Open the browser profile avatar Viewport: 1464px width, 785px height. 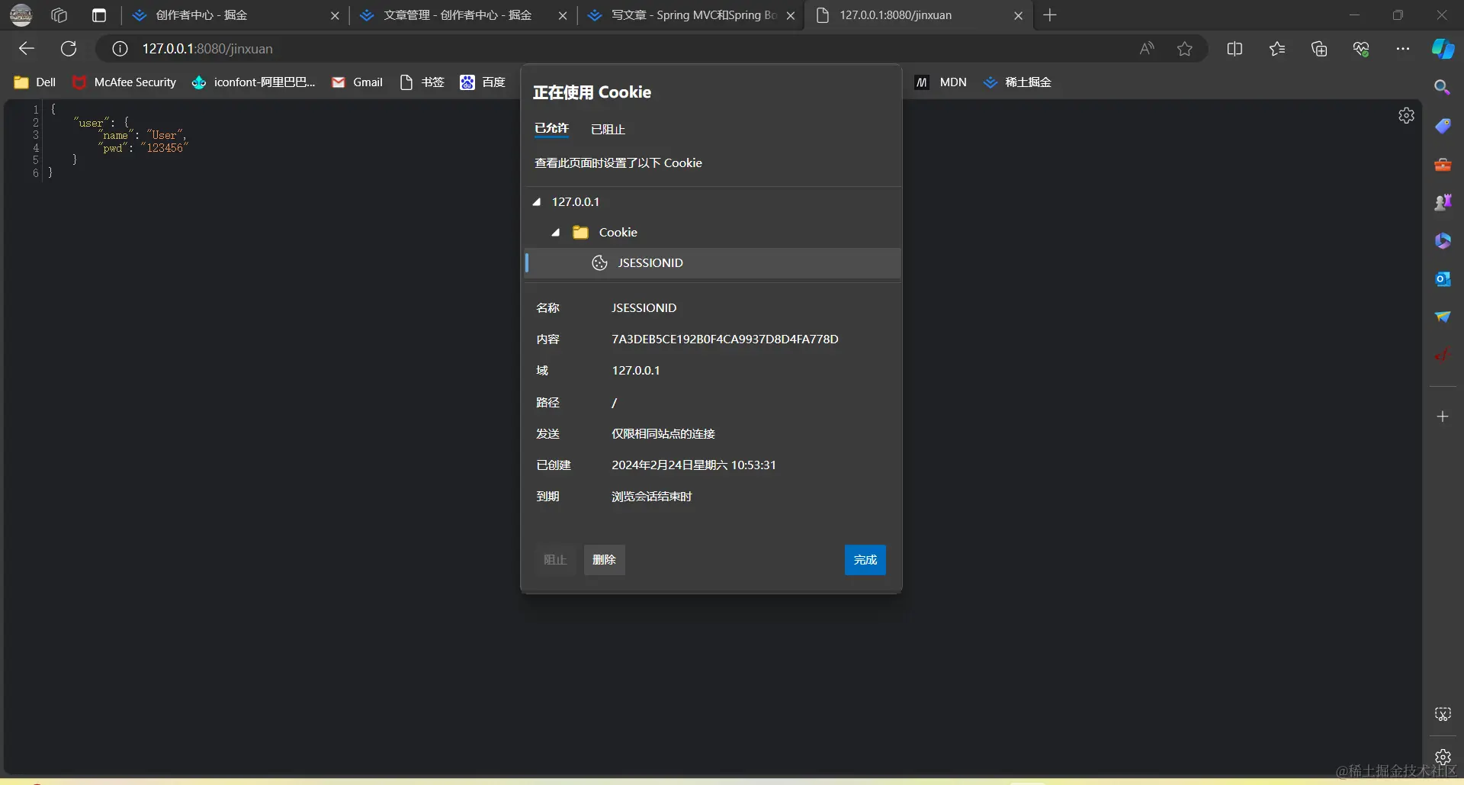coord(21,14)
